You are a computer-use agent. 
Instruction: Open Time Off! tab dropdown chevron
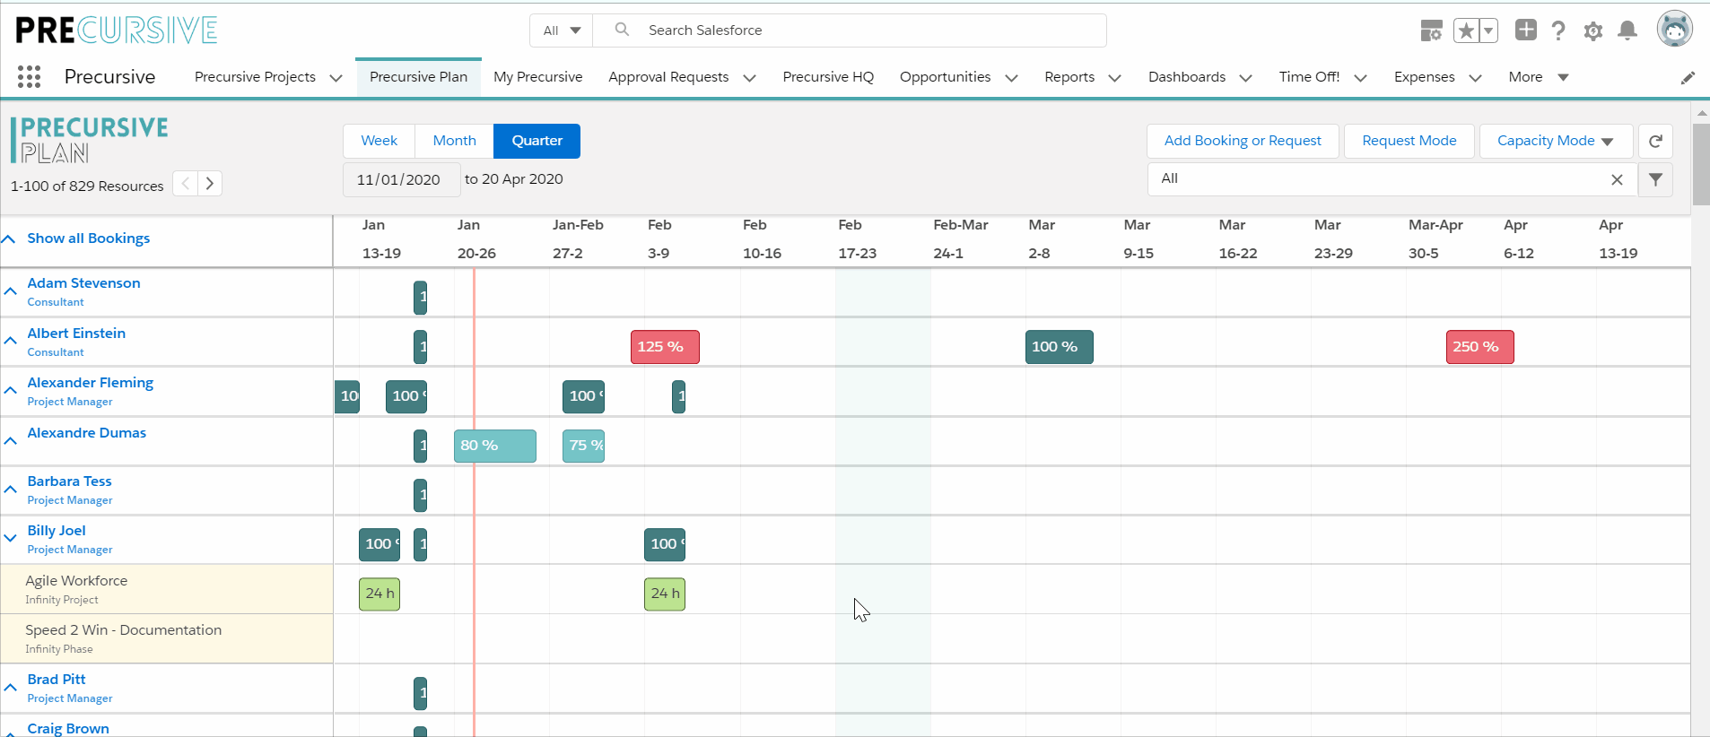click(x=1361, y=78)
